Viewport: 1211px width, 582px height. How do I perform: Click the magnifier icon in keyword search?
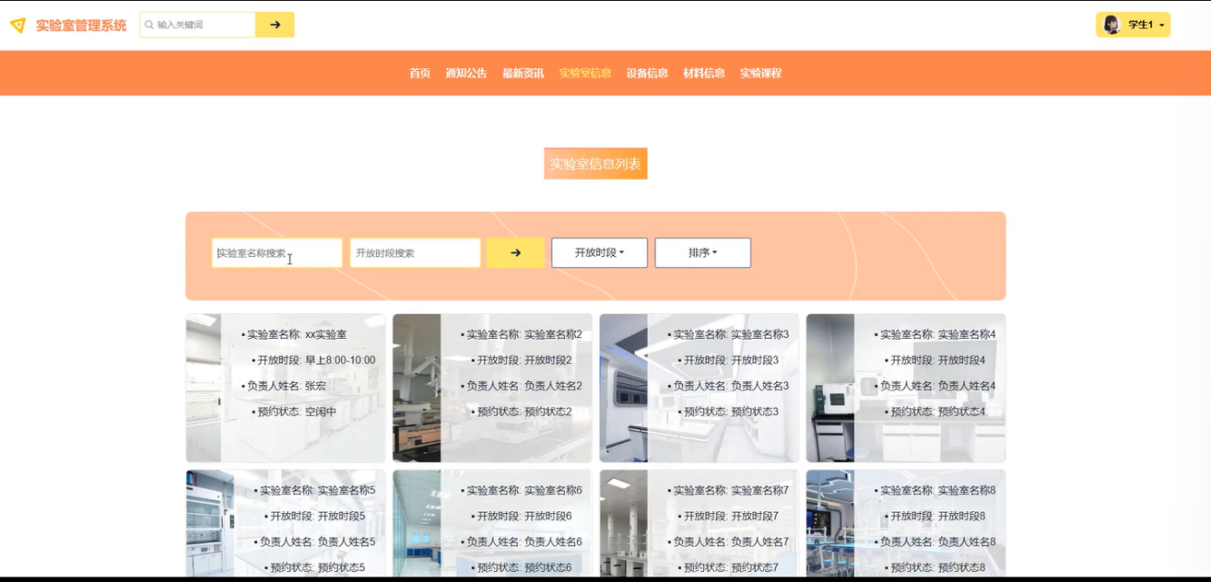(x=149, y=25)
